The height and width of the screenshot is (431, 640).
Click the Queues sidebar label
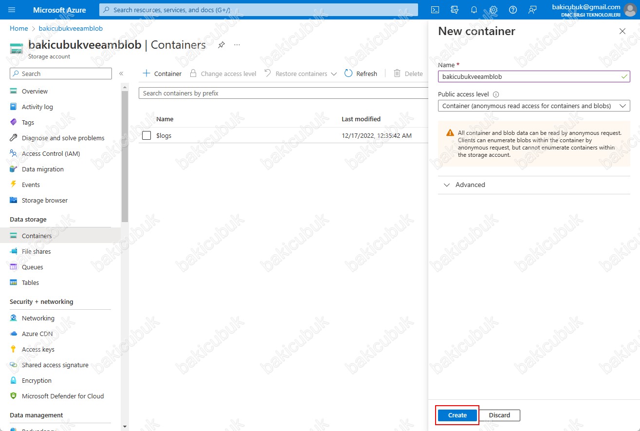point(33,267)
